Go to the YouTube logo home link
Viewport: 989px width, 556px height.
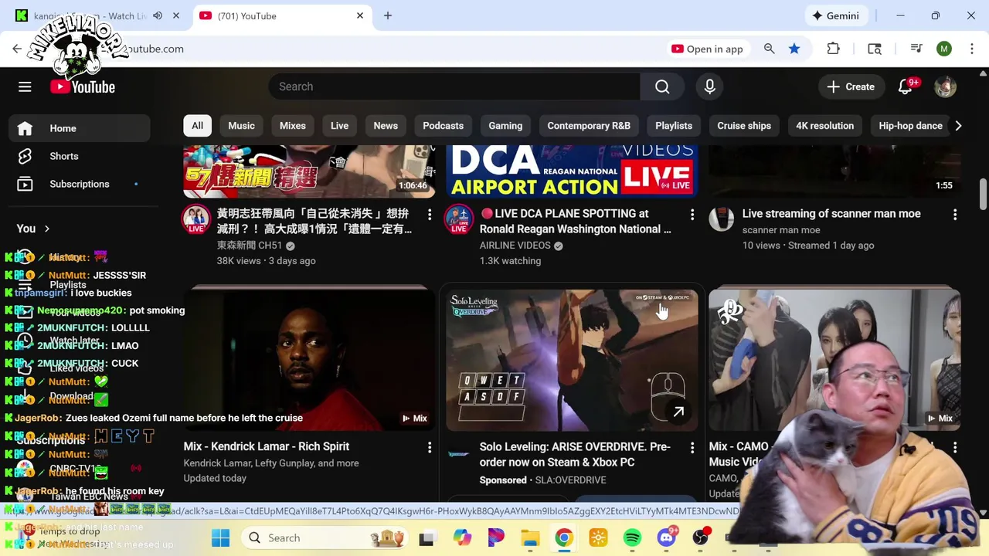click(x=83, y=86)
